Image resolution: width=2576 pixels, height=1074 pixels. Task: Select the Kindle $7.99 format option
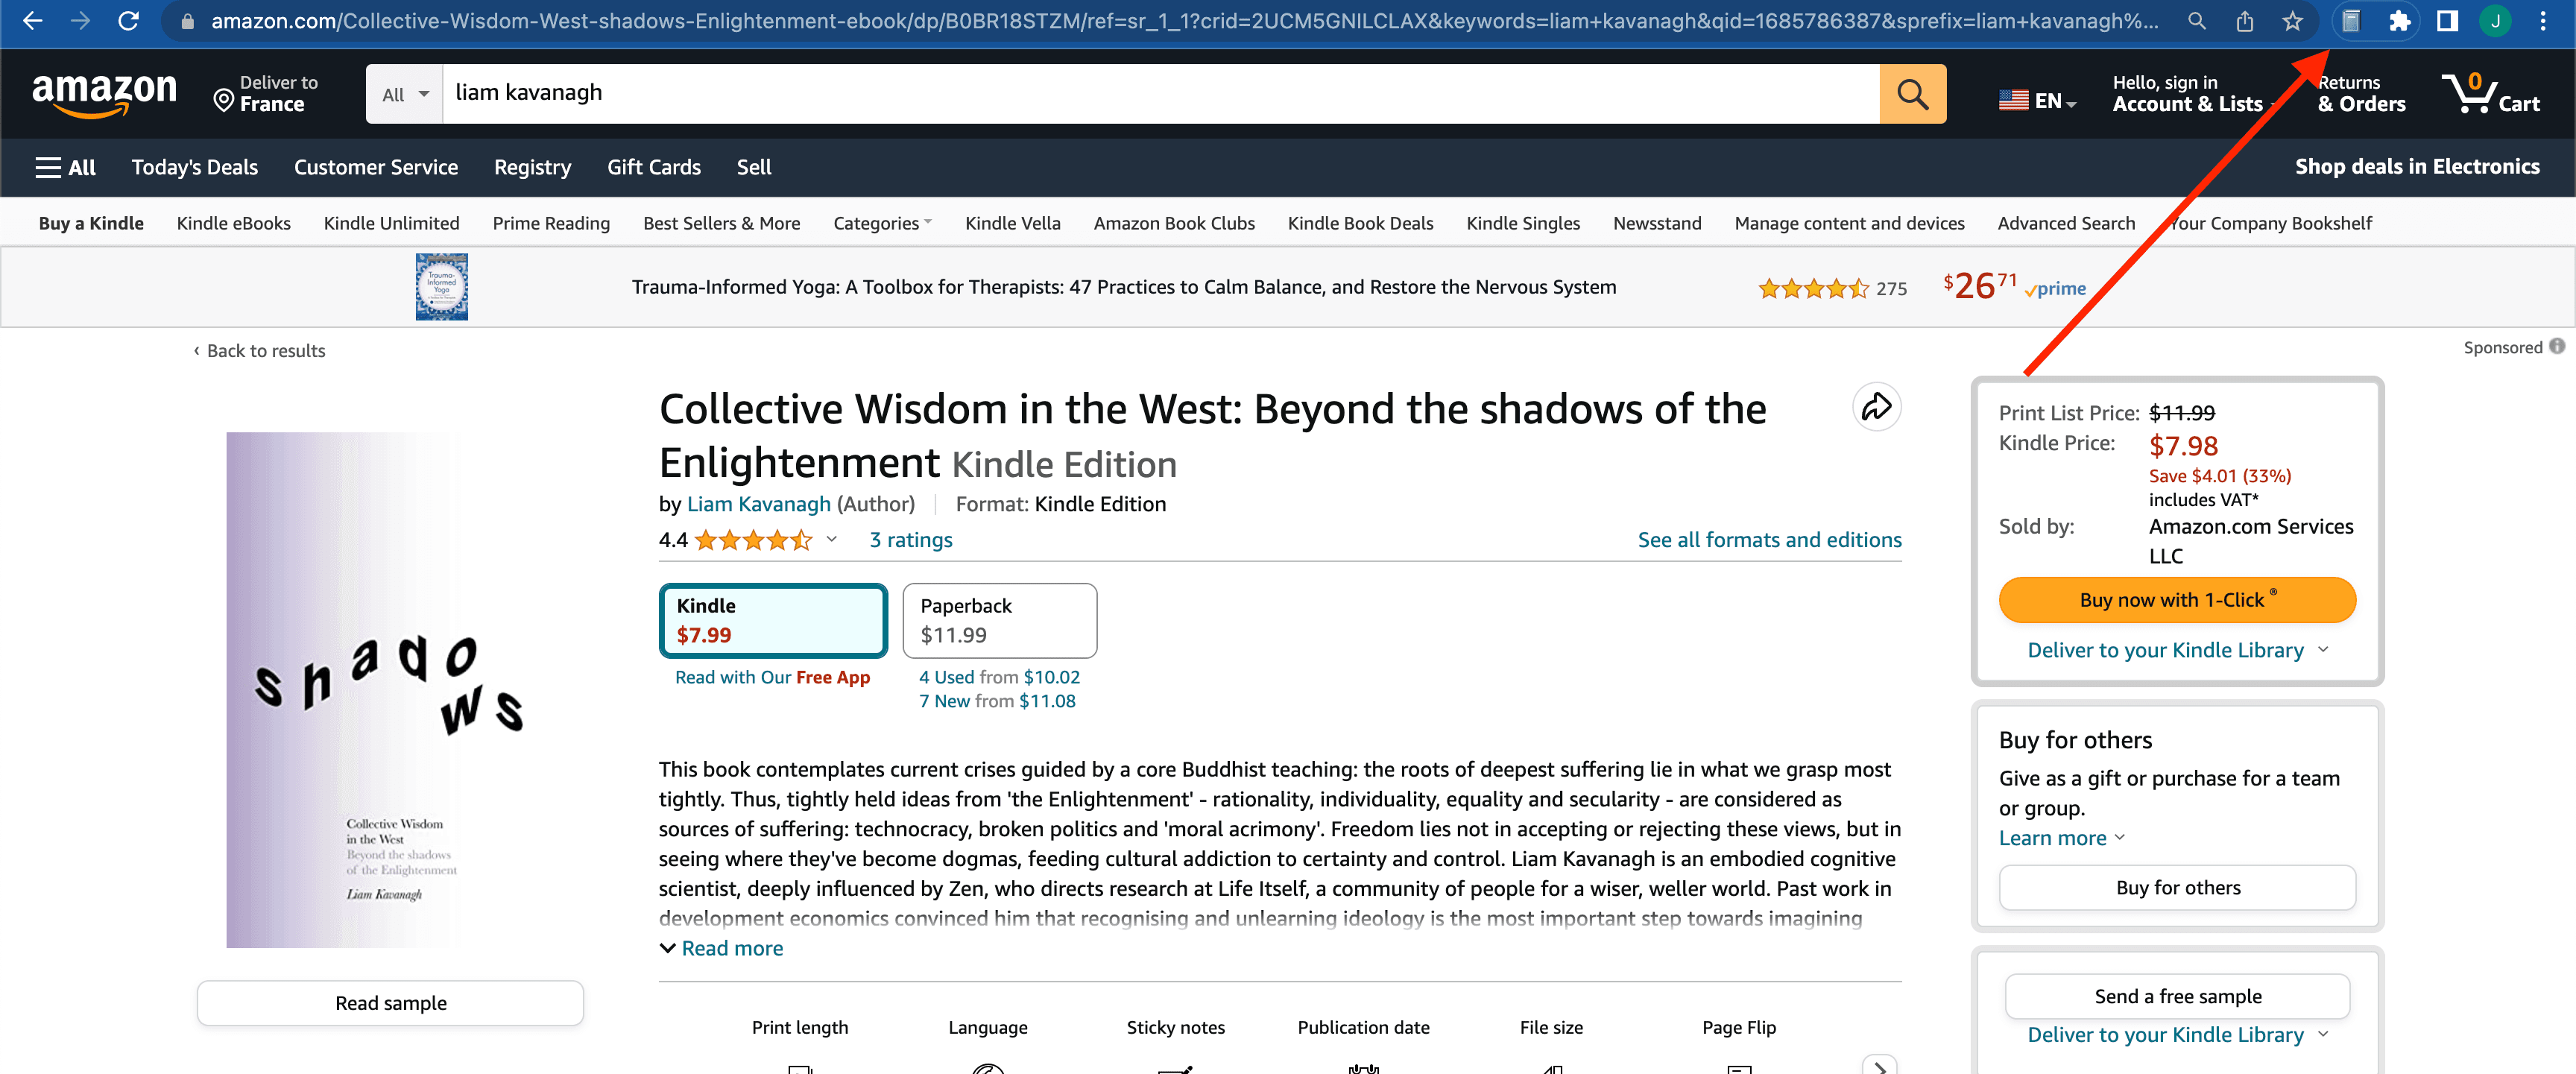[x=772, y=620]
